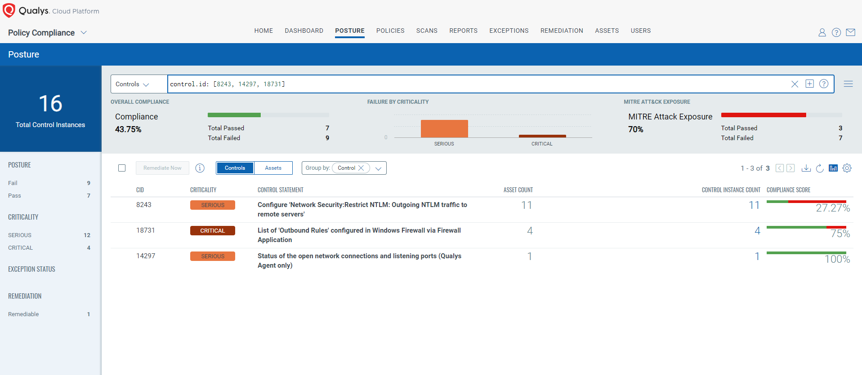Open the mail messages icon
Screen dimensions: 862x375
point(851,32)
